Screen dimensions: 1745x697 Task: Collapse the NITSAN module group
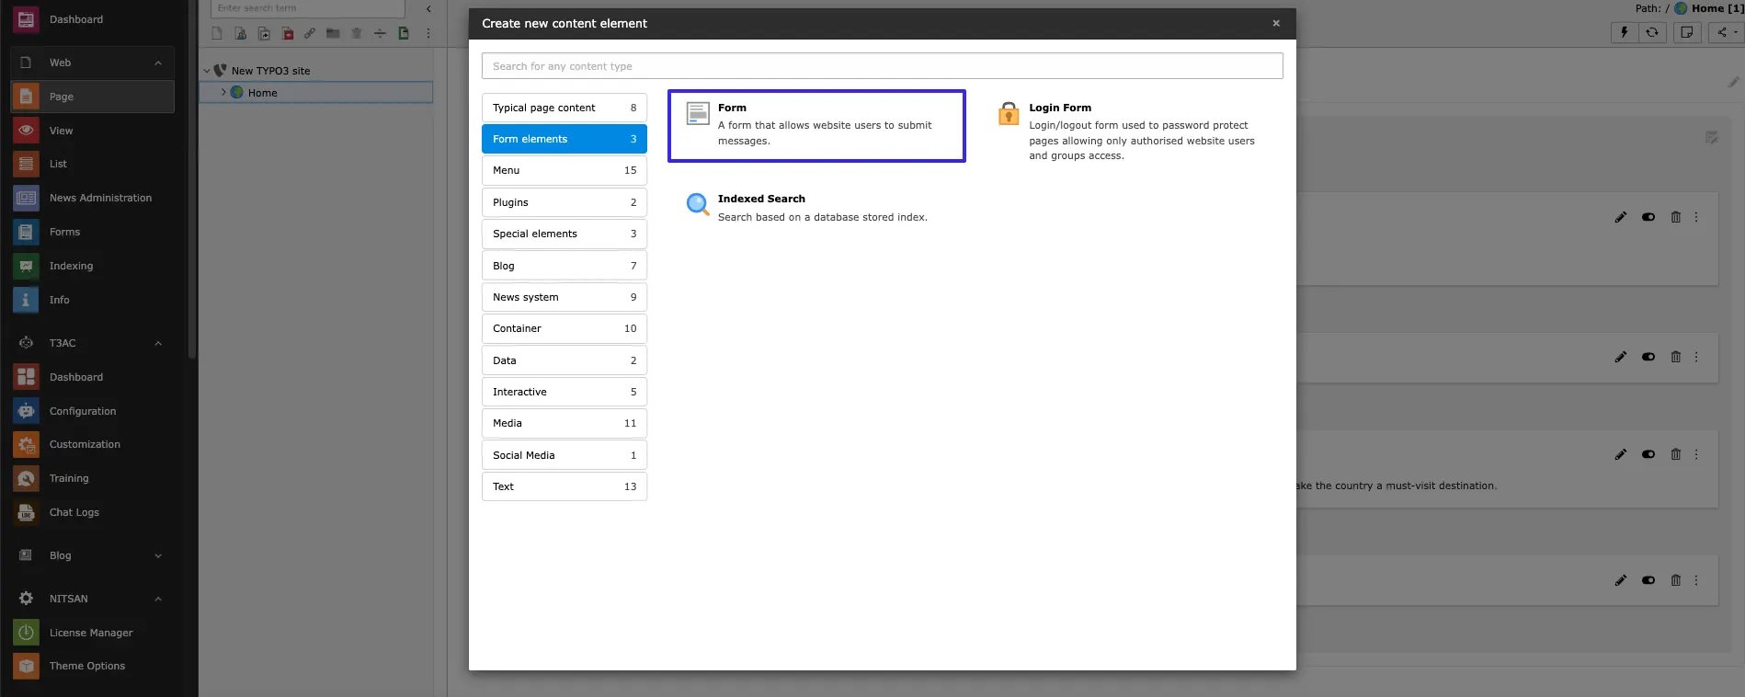click(x=158, y=599)
